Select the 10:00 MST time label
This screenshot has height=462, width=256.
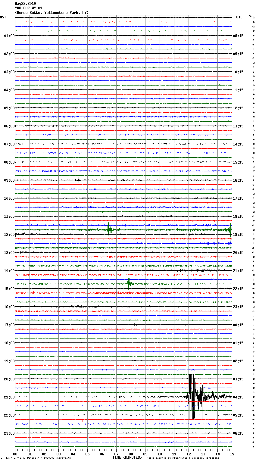[x=9, y=198]
